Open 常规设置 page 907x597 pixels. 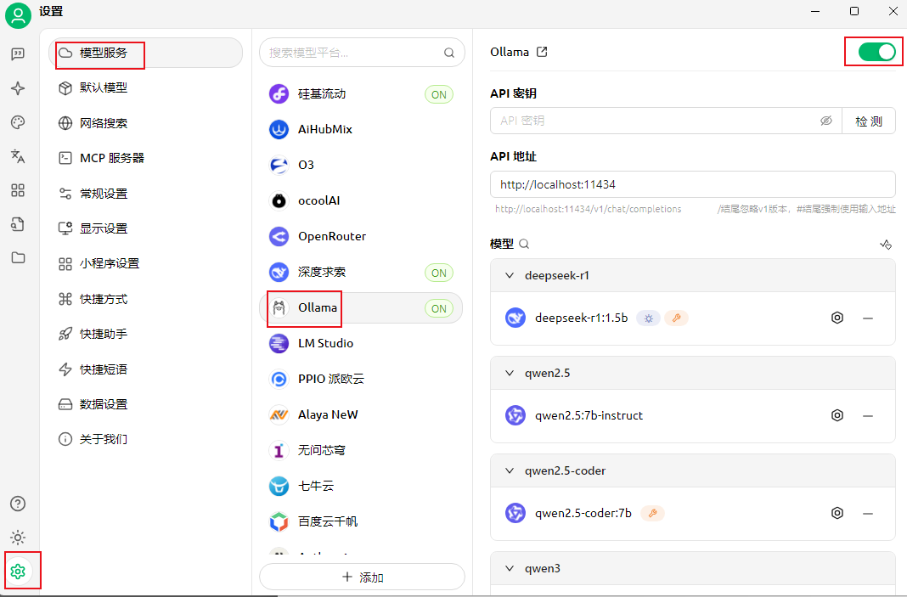click(x=145, y=194)
